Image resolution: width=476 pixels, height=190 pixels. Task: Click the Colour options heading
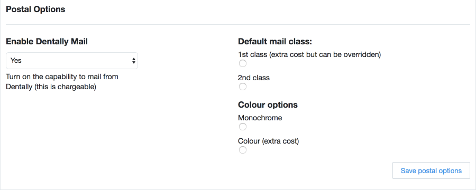[x=268, y=105]
